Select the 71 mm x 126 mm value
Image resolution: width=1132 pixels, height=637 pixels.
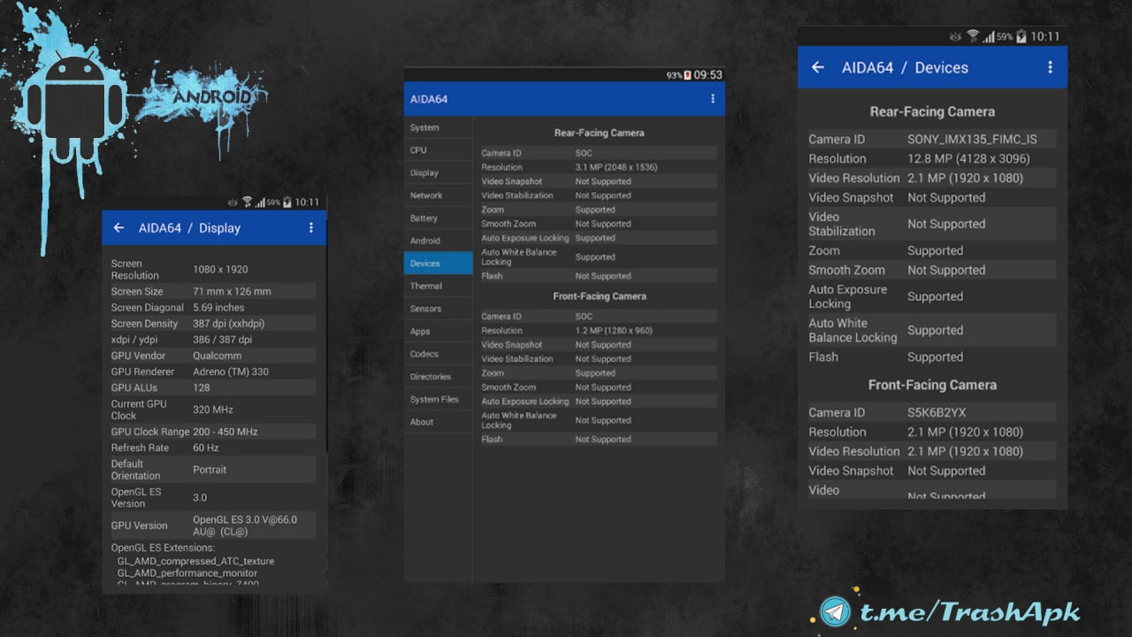pos(232,291)
